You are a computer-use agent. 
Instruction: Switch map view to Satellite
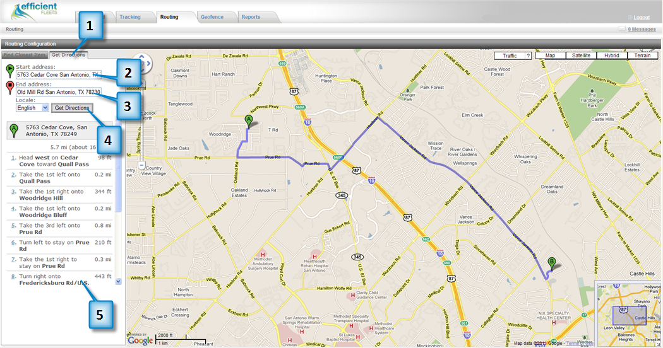tap(581, 55)
